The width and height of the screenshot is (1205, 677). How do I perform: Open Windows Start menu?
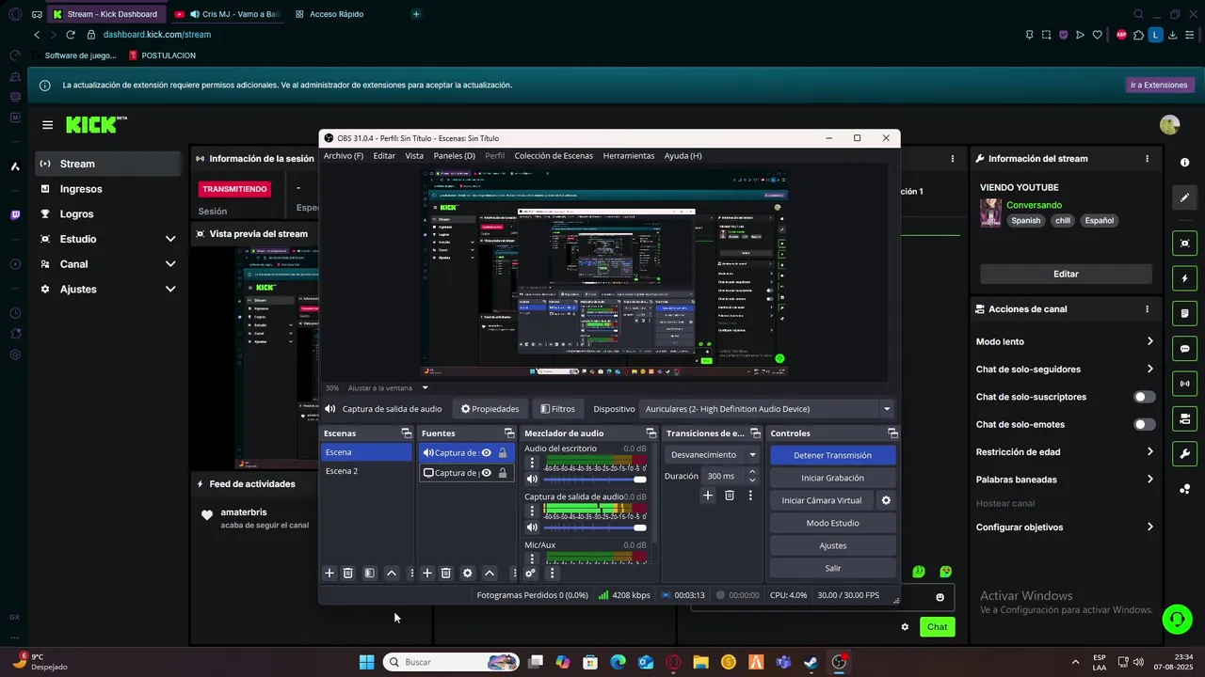(366, 662)
